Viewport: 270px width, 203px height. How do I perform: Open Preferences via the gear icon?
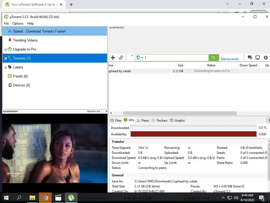tap(266, 57)
